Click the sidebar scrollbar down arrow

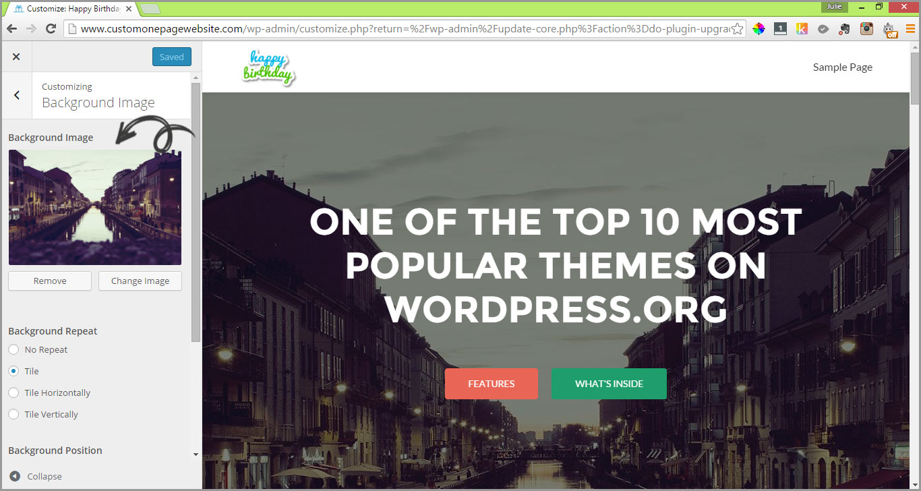[196, 455]
